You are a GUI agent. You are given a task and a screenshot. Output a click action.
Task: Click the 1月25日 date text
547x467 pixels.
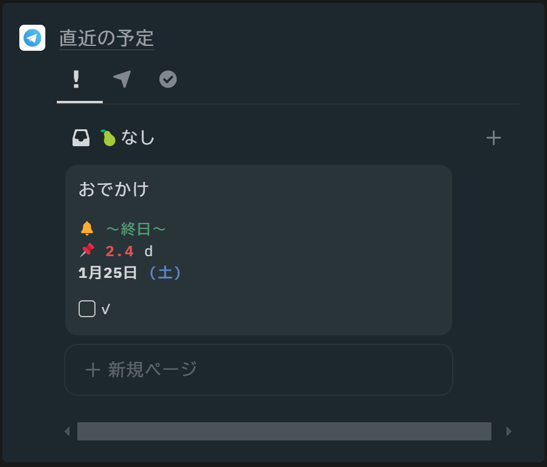(108, 273)
